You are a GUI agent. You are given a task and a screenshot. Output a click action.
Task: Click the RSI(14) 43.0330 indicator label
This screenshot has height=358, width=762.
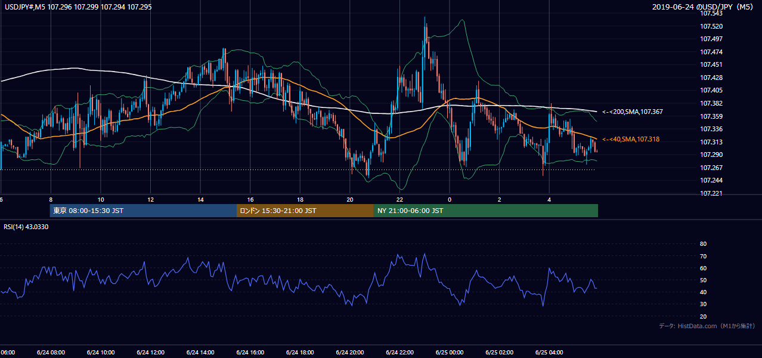coord(26,227)
